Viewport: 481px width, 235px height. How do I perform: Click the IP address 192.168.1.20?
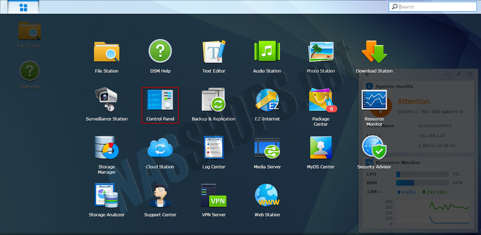tap(433, 136)
